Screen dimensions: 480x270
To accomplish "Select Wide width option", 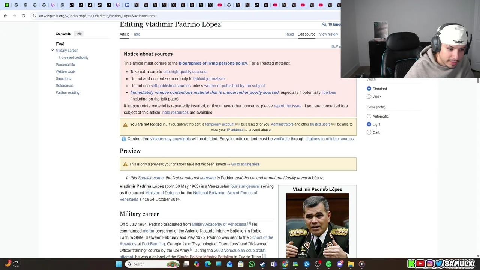I will click(x=369, y=97).
